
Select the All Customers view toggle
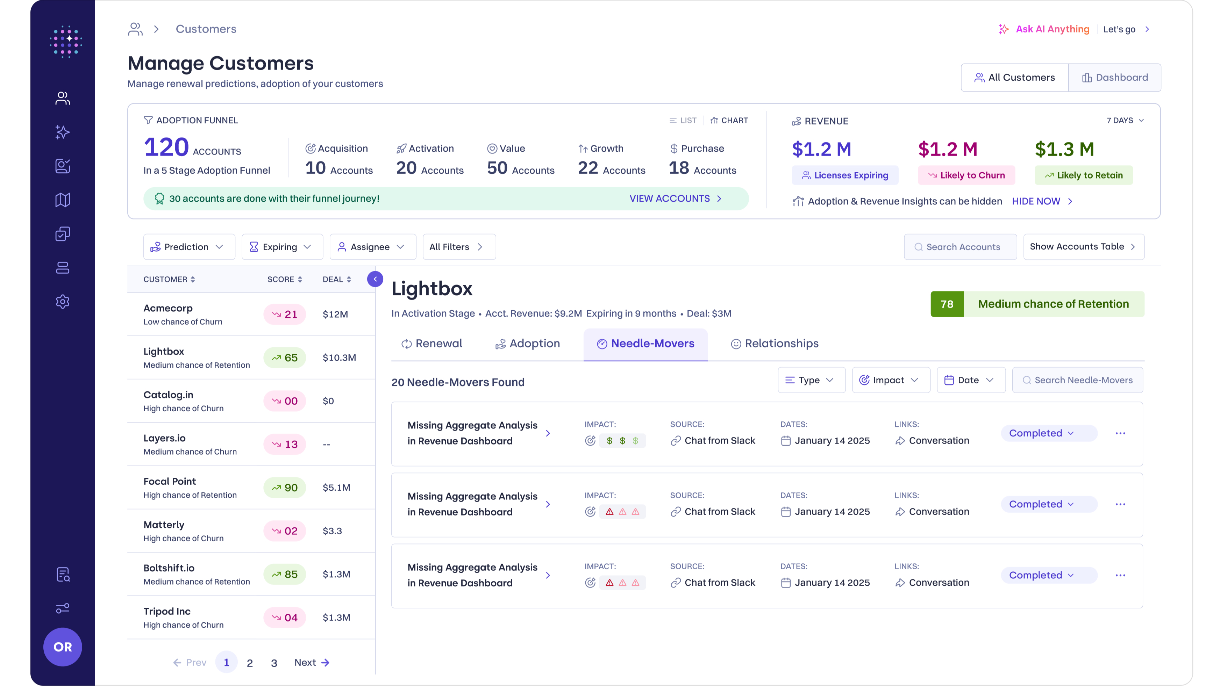pyautogui.click(x=1014, y=77)
